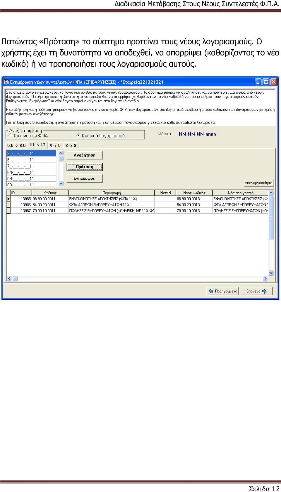Select mask item 2_-__-__-__11
Viewport: 281px width, 492px height.
[x=31, y=154]
